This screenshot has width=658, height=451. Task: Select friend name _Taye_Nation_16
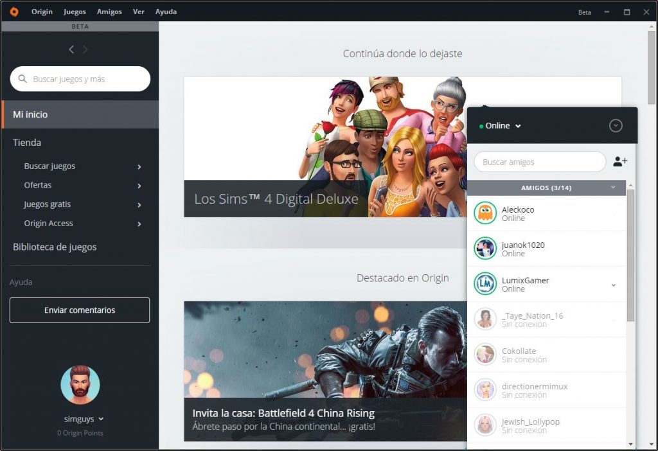(x=533, y=315)
